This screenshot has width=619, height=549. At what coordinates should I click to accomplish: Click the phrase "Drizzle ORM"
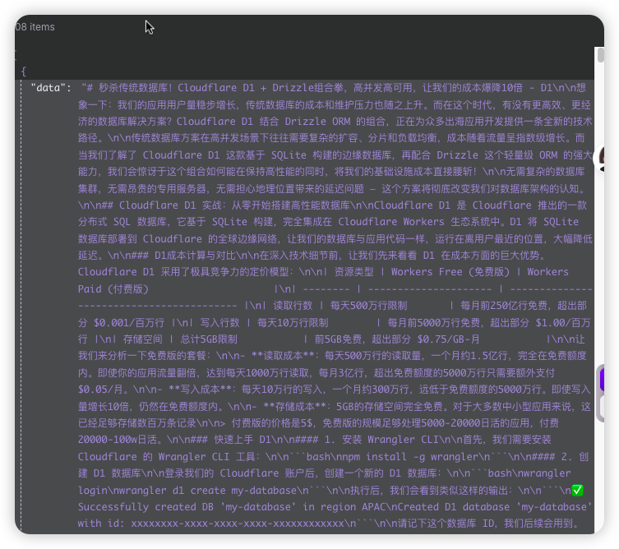coord(317,121)
